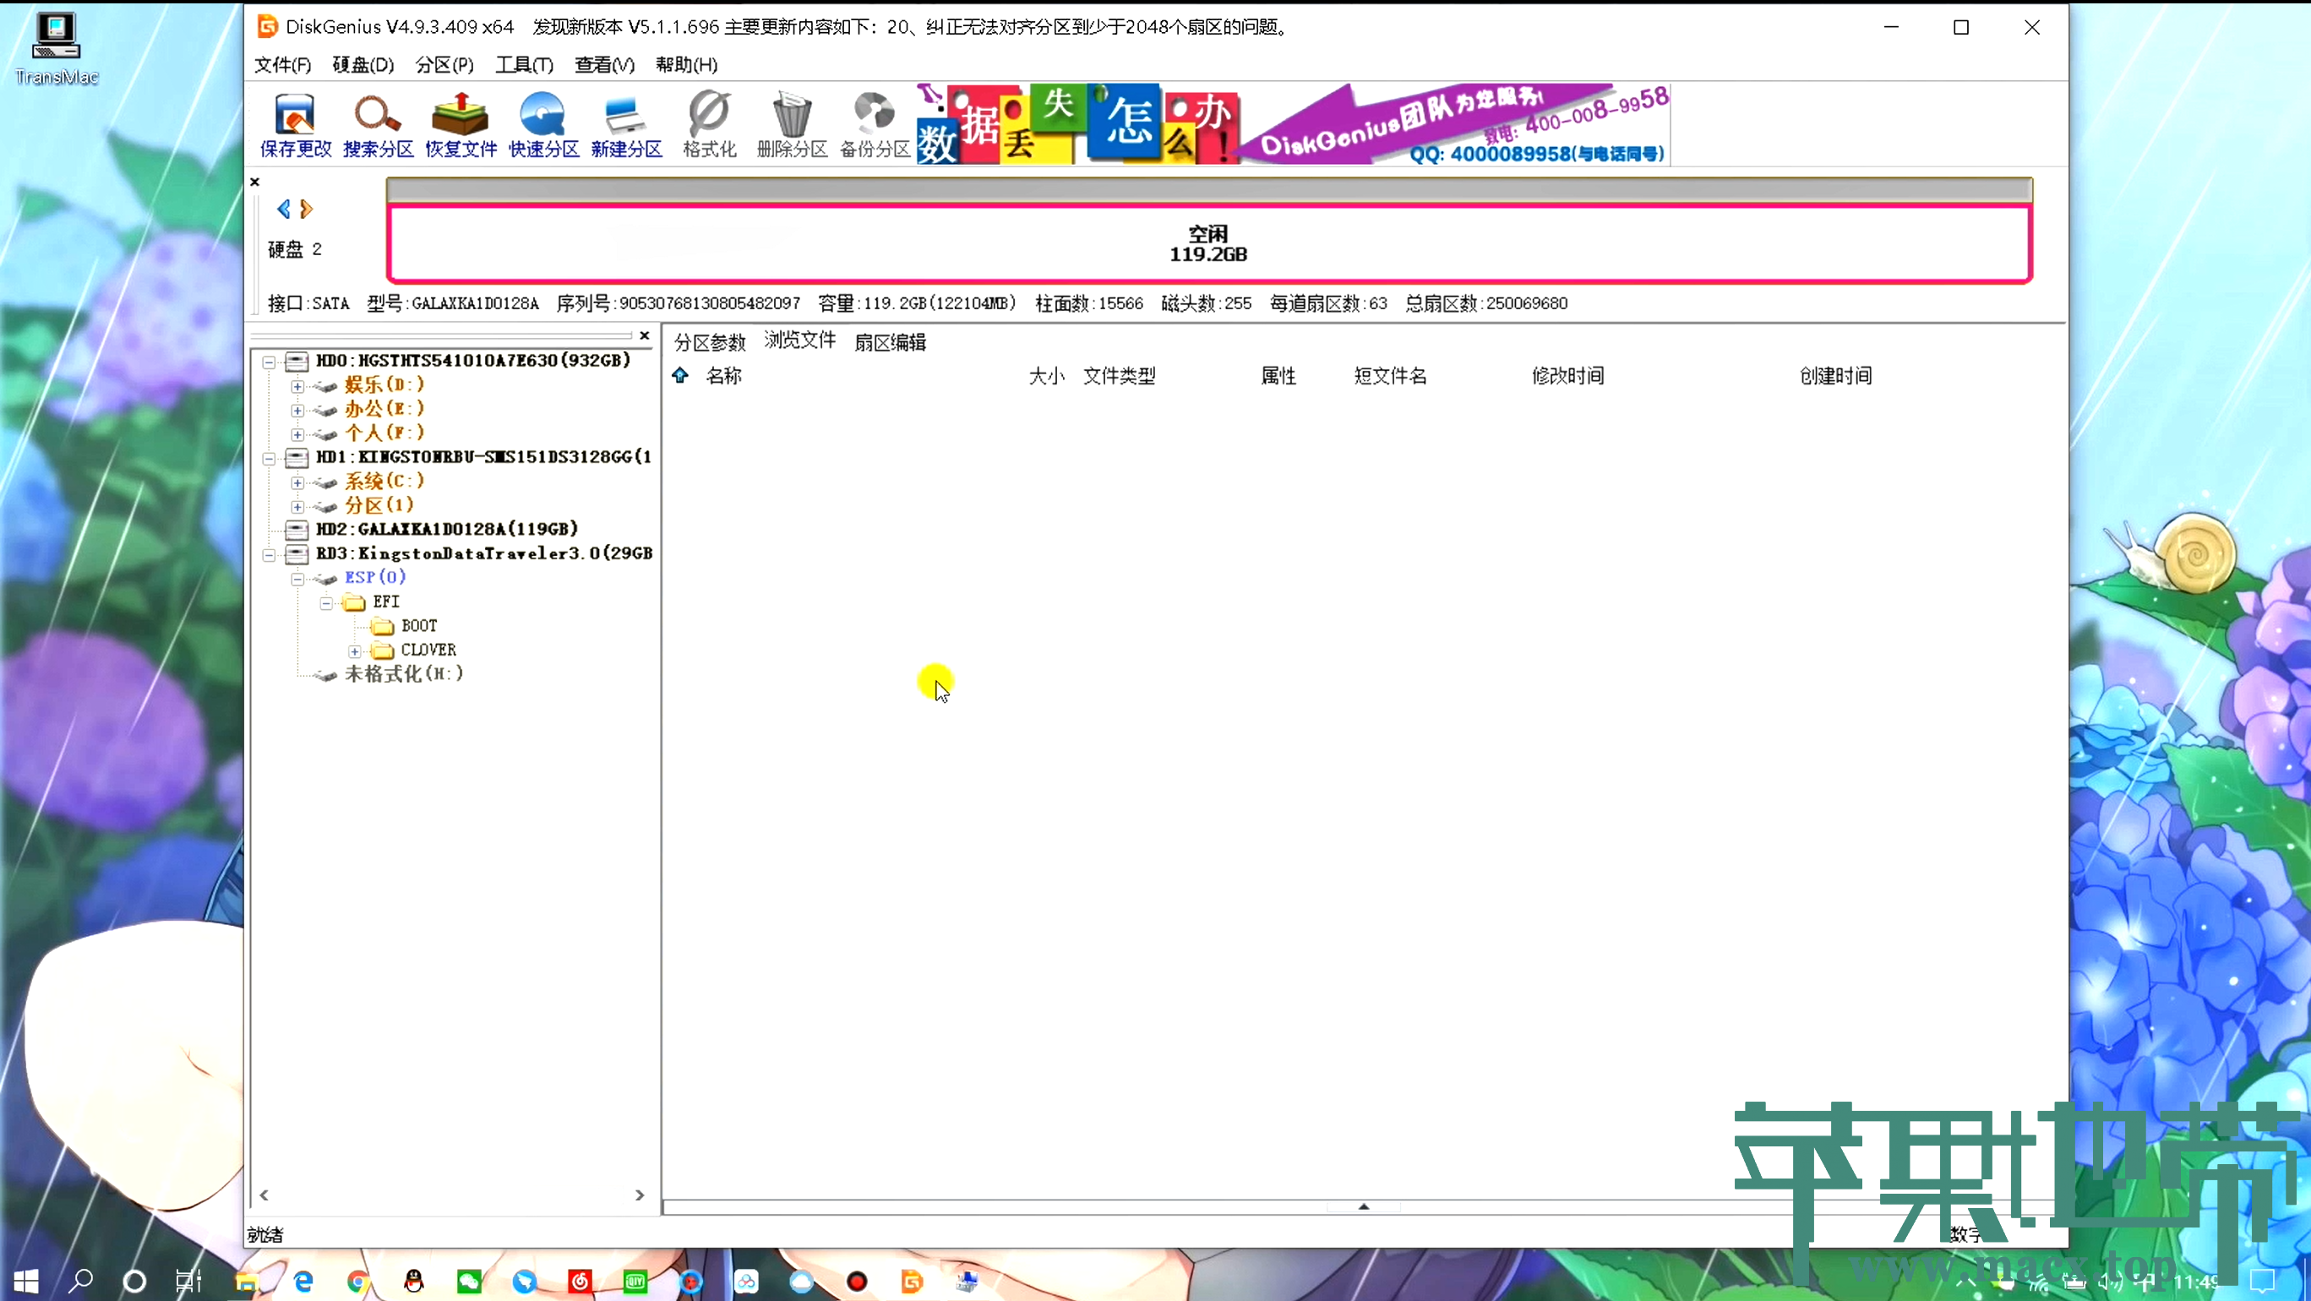The image size is (2311, 1301).
Task: Expand the 系统(C:) partition node
Action: point(297,482)
